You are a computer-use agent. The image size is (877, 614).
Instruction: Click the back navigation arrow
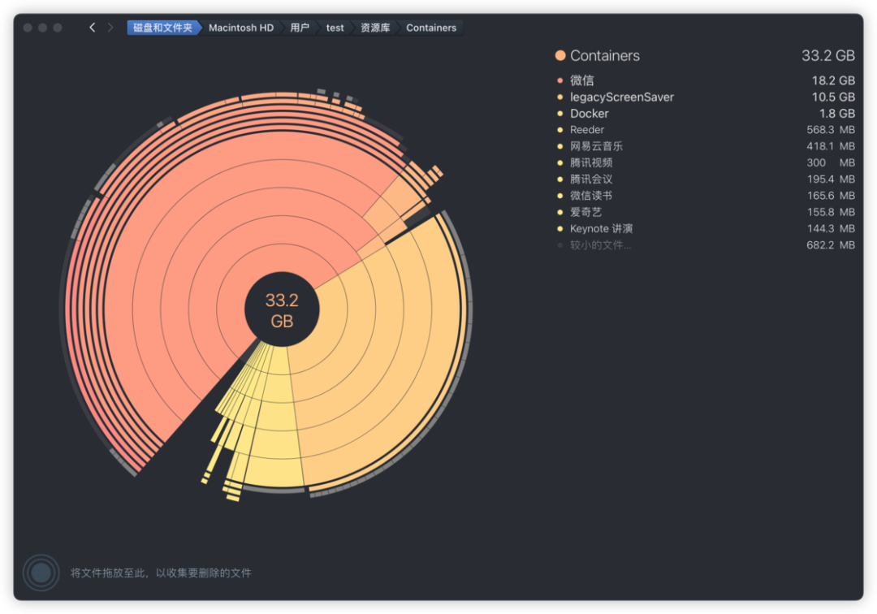click(92, 27)
